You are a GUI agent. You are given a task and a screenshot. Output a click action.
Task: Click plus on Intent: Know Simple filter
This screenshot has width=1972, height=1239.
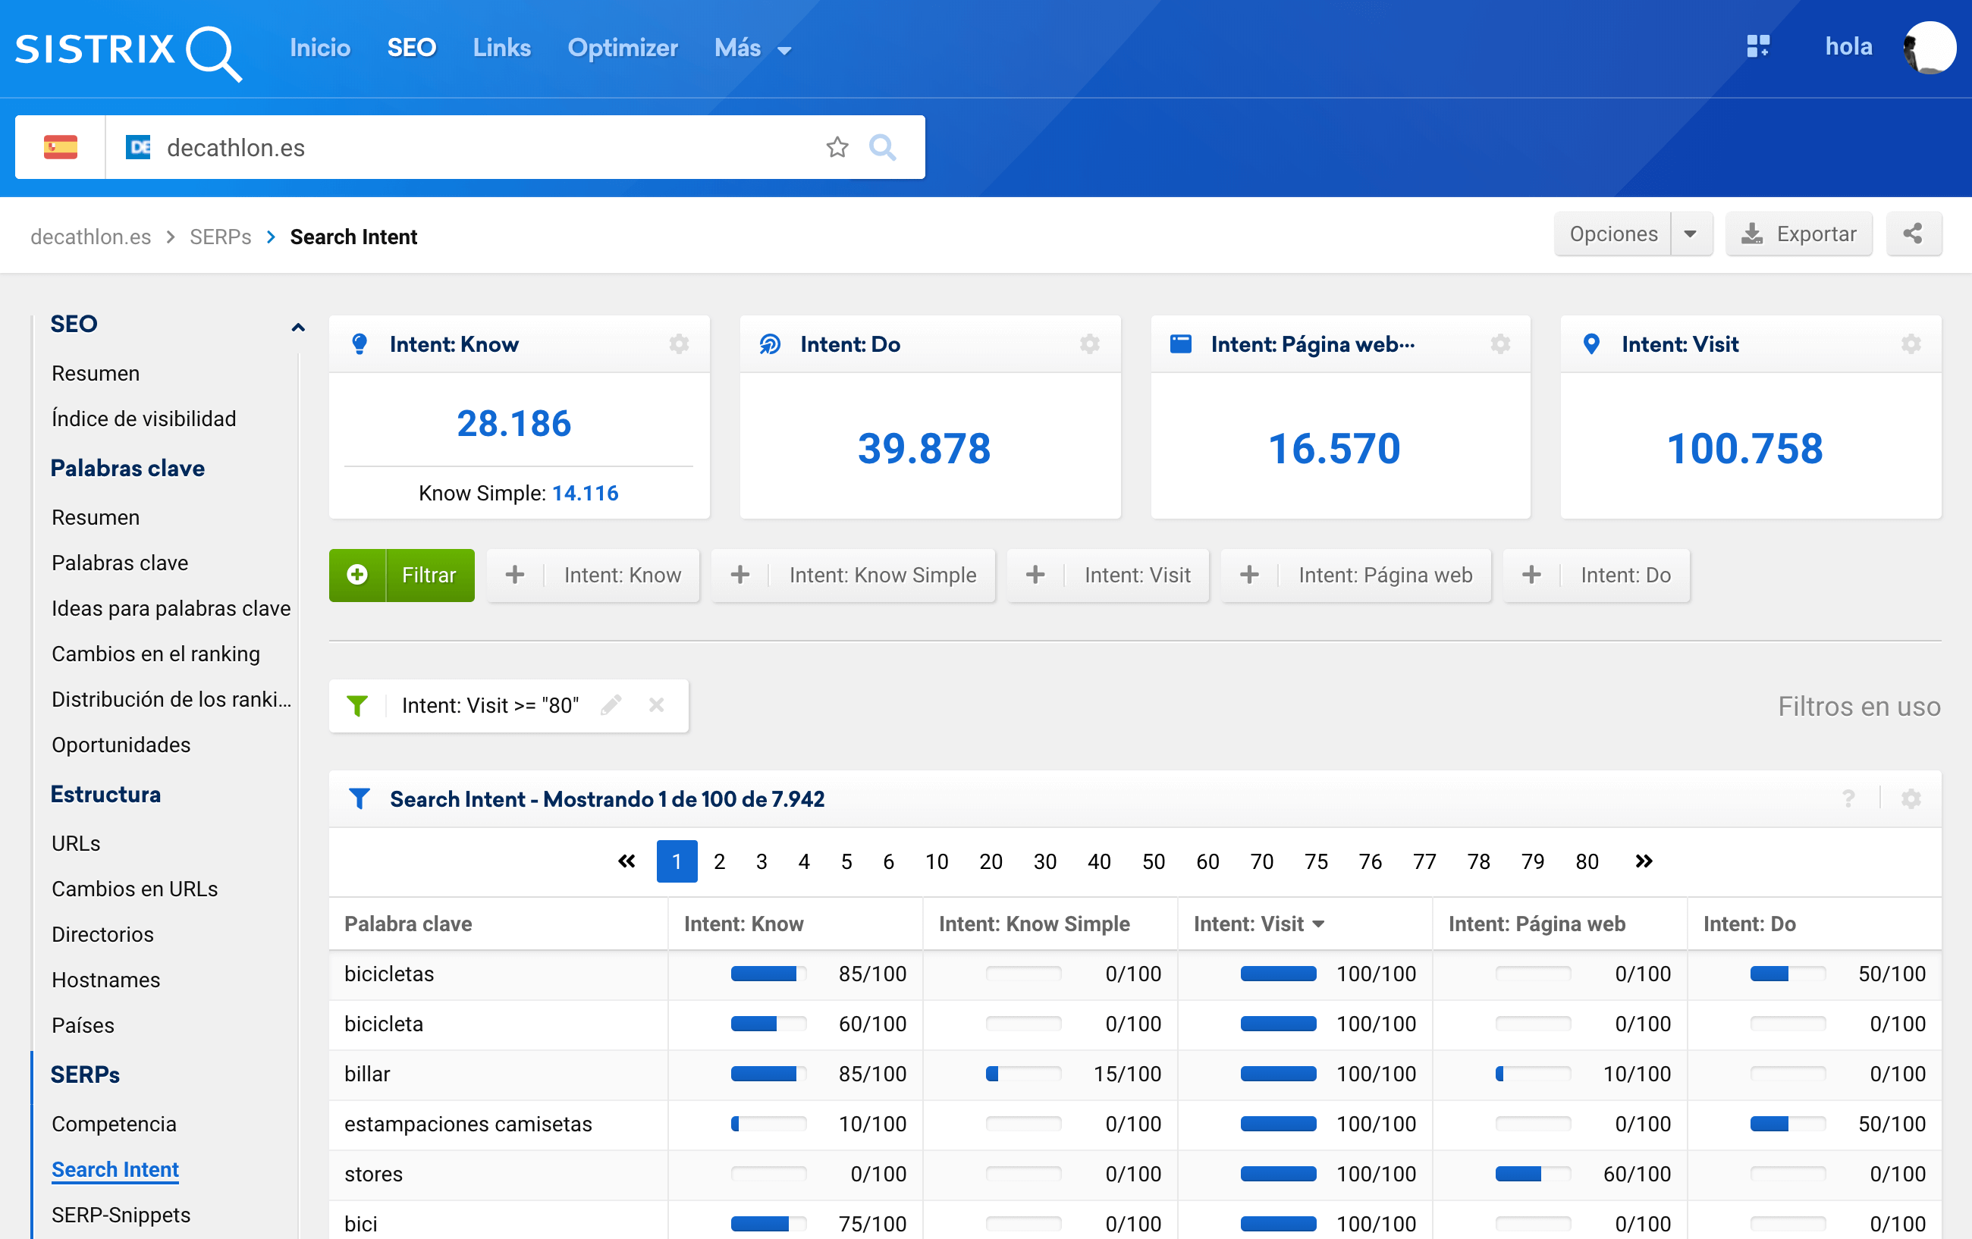(x=739, y=575)
